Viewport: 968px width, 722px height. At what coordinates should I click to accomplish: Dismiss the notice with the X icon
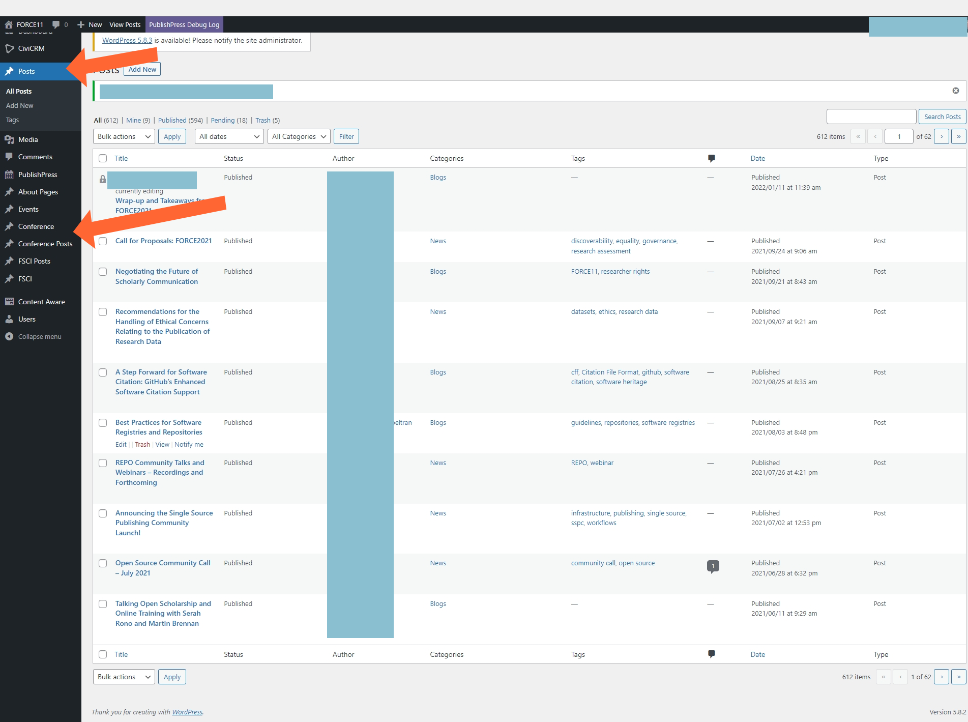[x=956, y=91]
